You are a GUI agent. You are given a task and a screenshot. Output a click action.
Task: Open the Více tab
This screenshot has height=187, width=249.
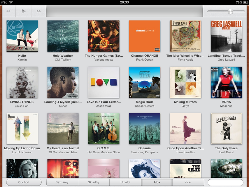[x=187, y=182]
